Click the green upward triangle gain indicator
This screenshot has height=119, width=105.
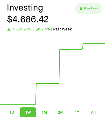[x=9, y=29]
